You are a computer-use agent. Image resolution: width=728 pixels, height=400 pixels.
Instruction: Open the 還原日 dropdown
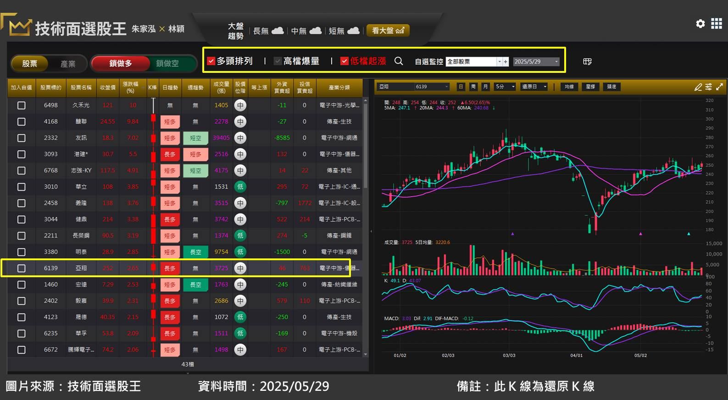(534, 87)
